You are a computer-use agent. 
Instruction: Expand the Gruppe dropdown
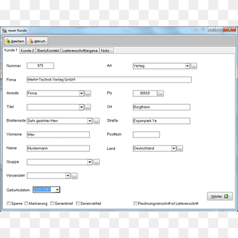90,163
